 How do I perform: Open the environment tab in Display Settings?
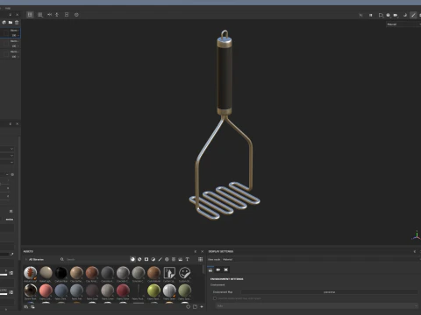point(210,269)
